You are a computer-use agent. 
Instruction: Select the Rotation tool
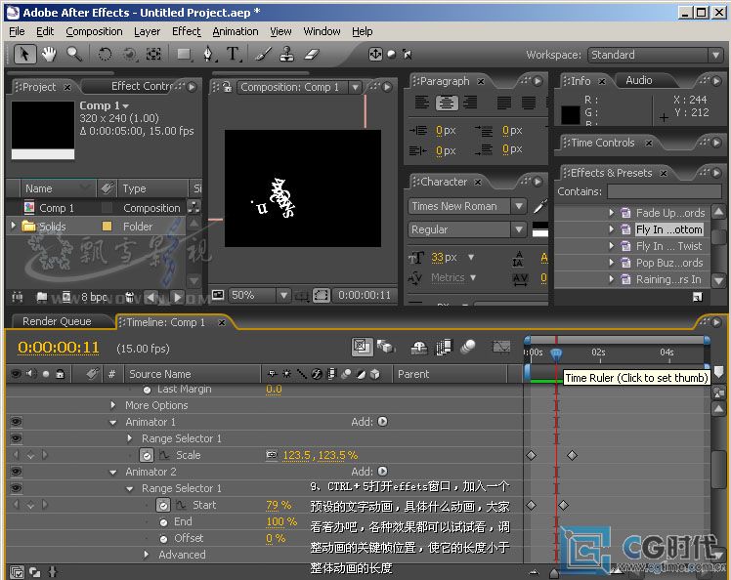tap(105, 55)
